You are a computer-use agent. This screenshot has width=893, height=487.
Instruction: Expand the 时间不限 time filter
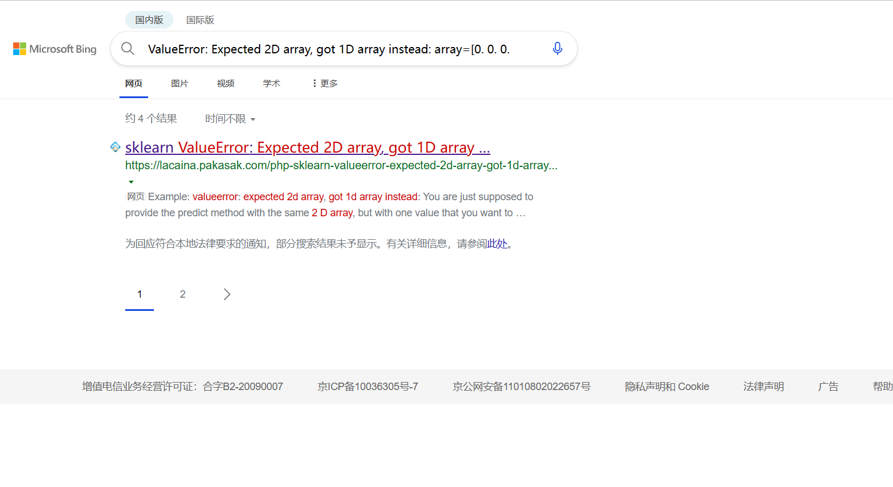point(230,119)
